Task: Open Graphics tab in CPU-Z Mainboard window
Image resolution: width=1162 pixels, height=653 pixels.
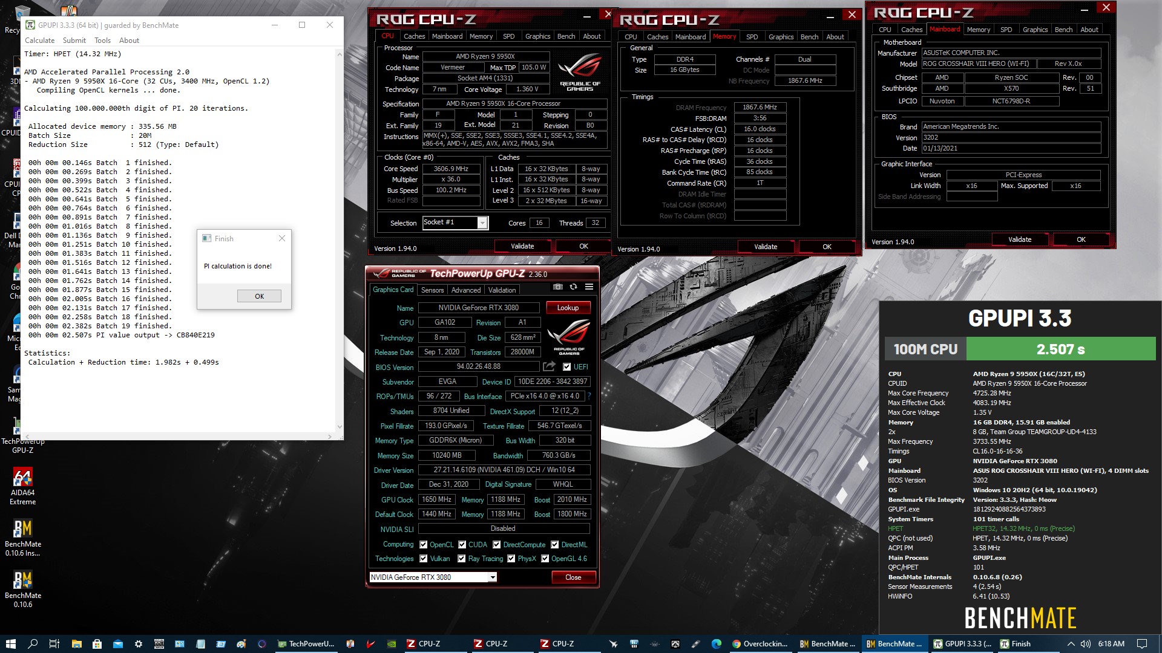Action: 1035,30
